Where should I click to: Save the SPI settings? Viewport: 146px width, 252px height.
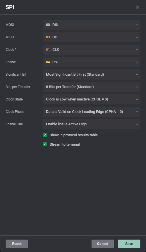click(129, 244)
